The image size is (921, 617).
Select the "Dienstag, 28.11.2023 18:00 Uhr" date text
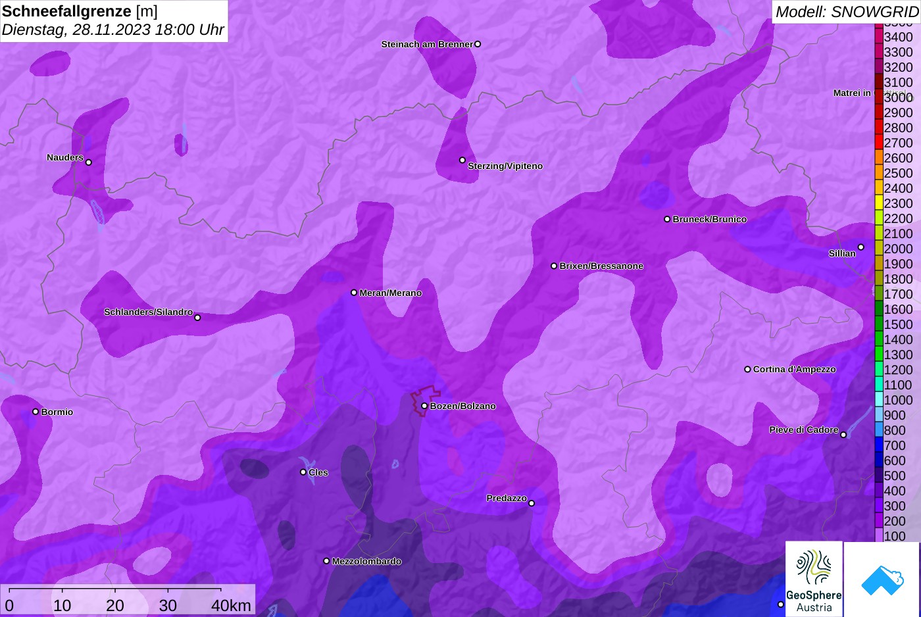[x=113, y=30]
